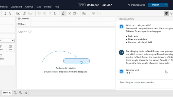173x97 pixels.
Task: Click the Create a calculated field bullet
Action: 140,42
